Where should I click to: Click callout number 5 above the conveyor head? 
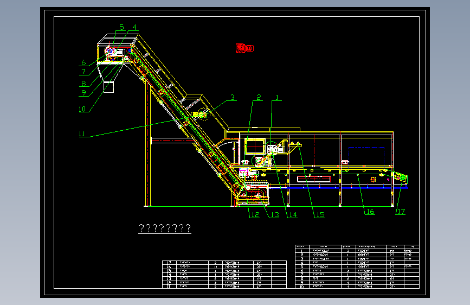point(121,27)
